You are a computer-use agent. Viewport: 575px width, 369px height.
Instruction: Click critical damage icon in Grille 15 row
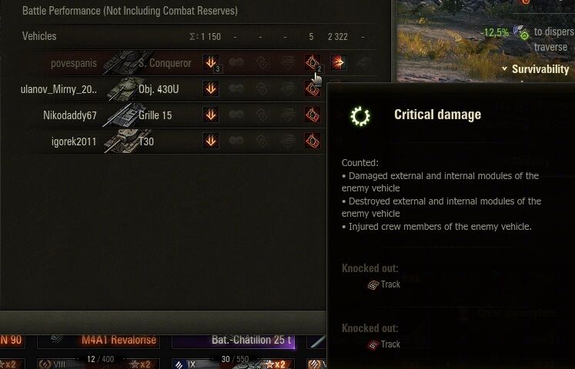click(312, 115)
